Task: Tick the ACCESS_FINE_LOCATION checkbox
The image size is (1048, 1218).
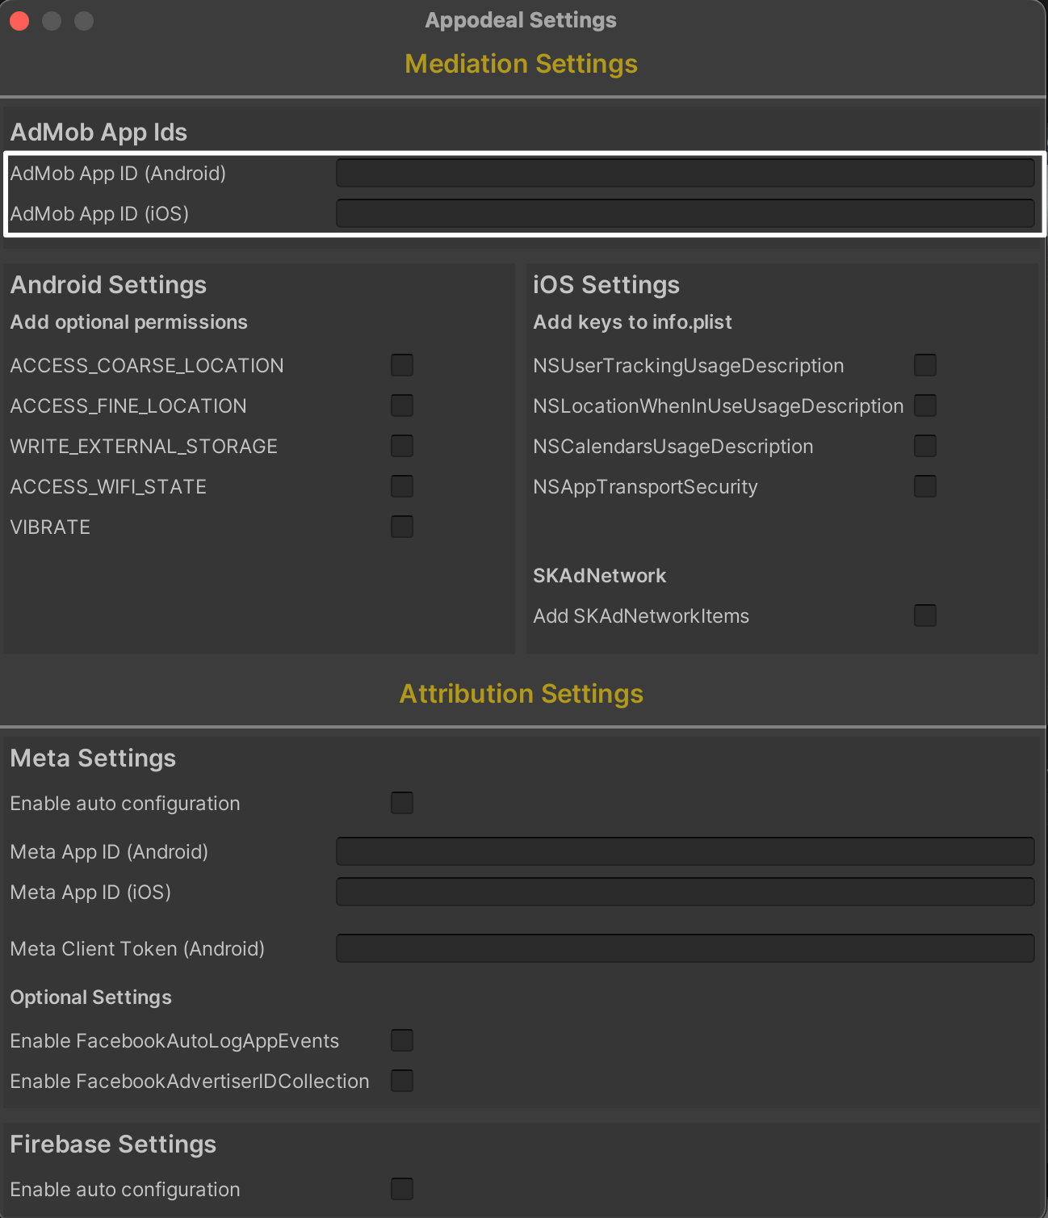Action: 402,405
